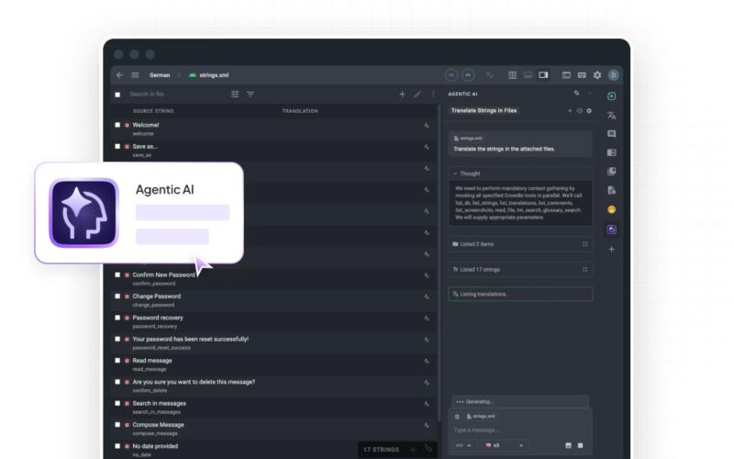Open user avatar D profile
This screenshot has width=734, height=459.
click(614, 75)
